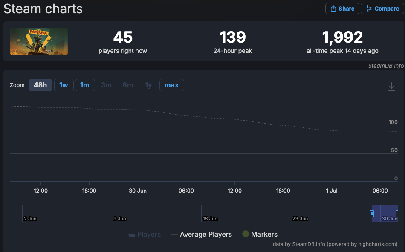Click the Share button
Screen dimensions: 405x252
pos(342,9)
